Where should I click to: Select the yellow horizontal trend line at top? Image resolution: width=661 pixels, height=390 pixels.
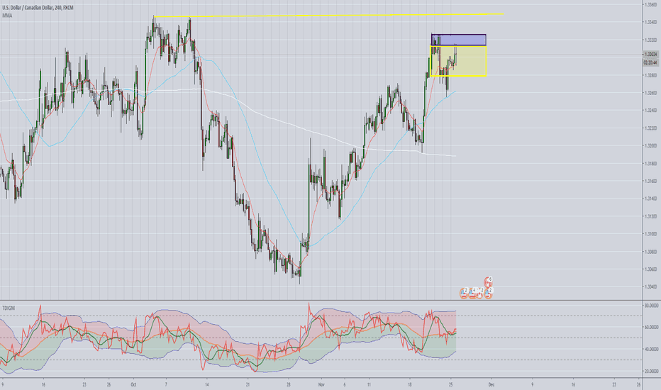326,16
